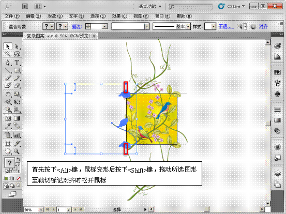Open the 效果(C) menu
Screen dimensions: 286x214
click(x=119, y=16)
